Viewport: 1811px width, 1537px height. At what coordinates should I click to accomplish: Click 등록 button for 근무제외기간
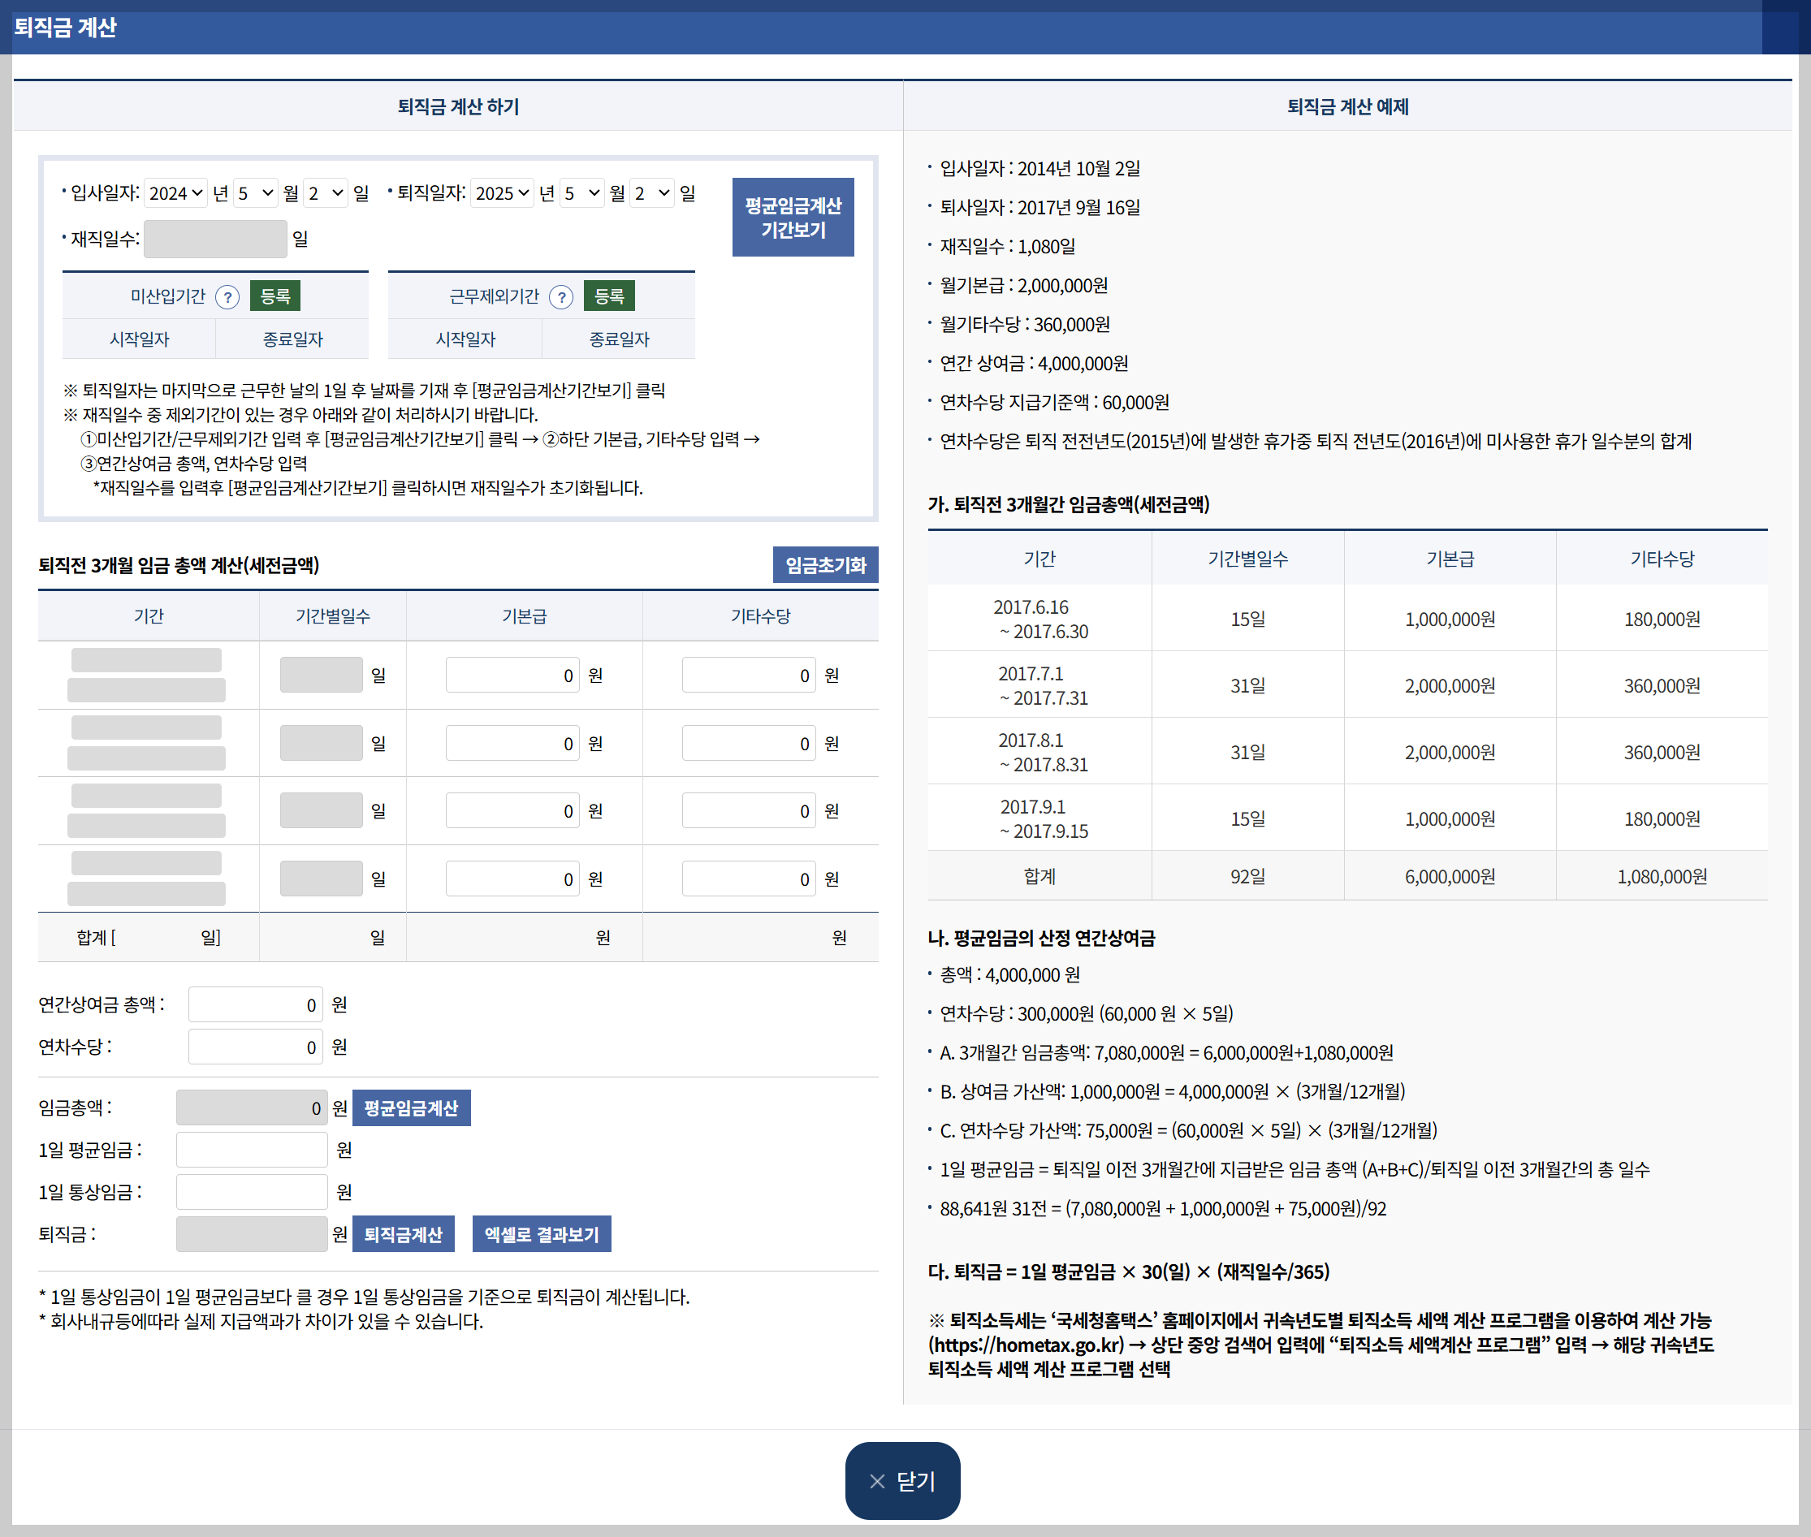[608, 296]
